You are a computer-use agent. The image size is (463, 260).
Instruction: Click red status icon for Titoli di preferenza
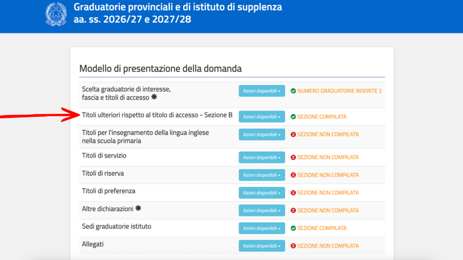pos(293,193)
